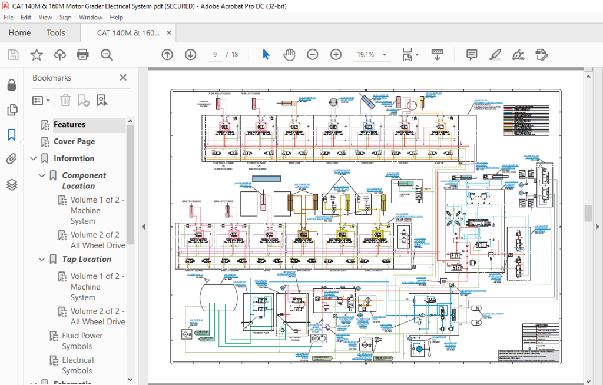Go to next page with the down arrow
Screen dimensions: 603x385
coord(190,55)
